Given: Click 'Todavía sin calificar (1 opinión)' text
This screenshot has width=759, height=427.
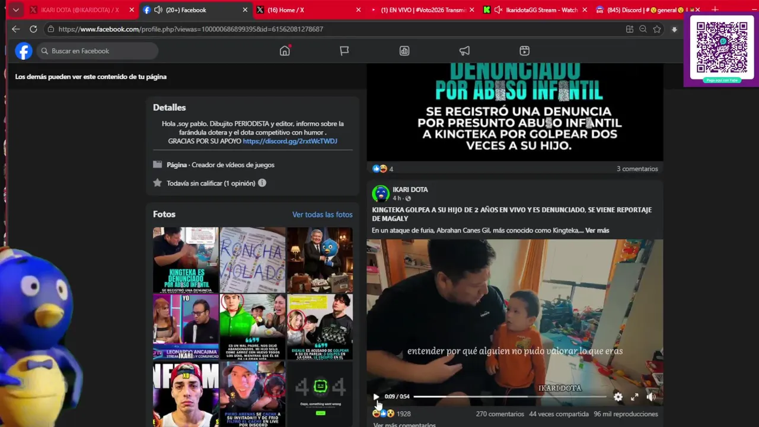Looking at the screenshot, I should click(x=211, y=183).
